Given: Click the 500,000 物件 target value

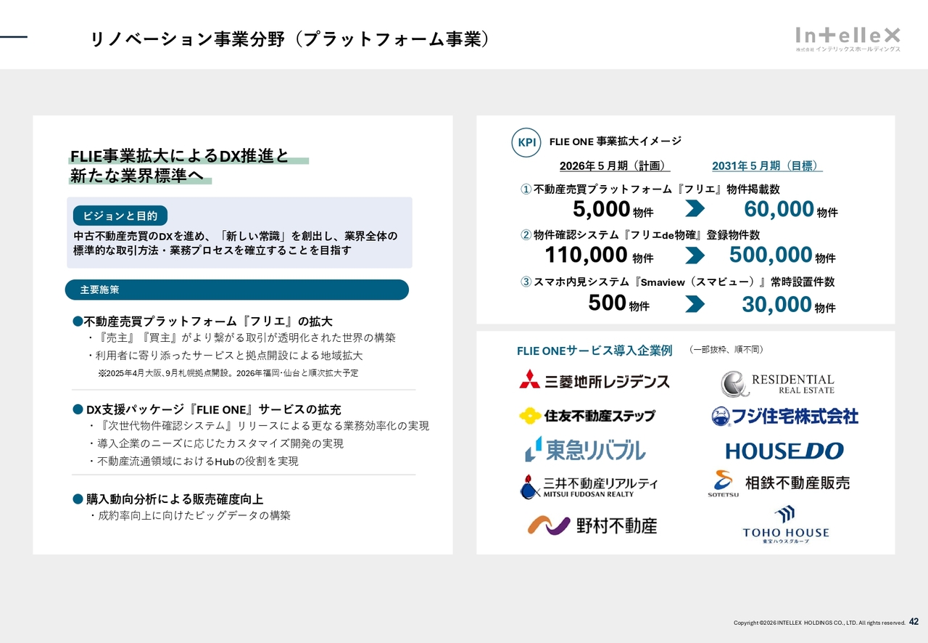Looking at the screenshot, I should [782, 255].
